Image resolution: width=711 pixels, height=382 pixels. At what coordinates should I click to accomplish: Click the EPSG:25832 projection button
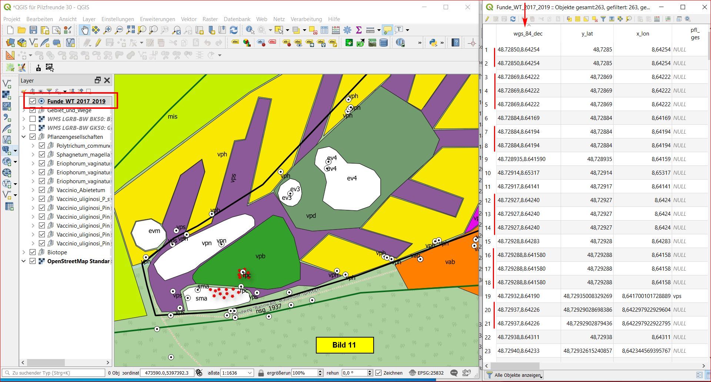pyautogui.click(x=426, y=373)
